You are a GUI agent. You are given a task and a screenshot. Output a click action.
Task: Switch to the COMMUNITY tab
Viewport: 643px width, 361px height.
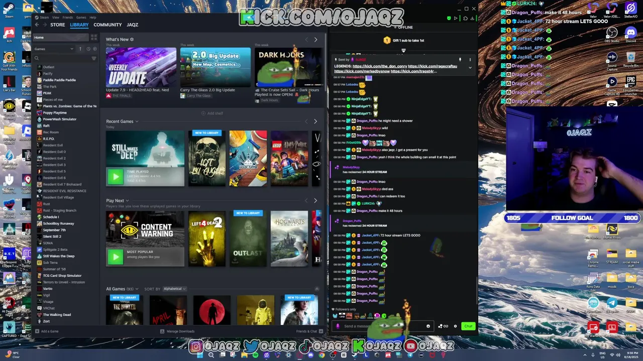click(x=108, y=25)
